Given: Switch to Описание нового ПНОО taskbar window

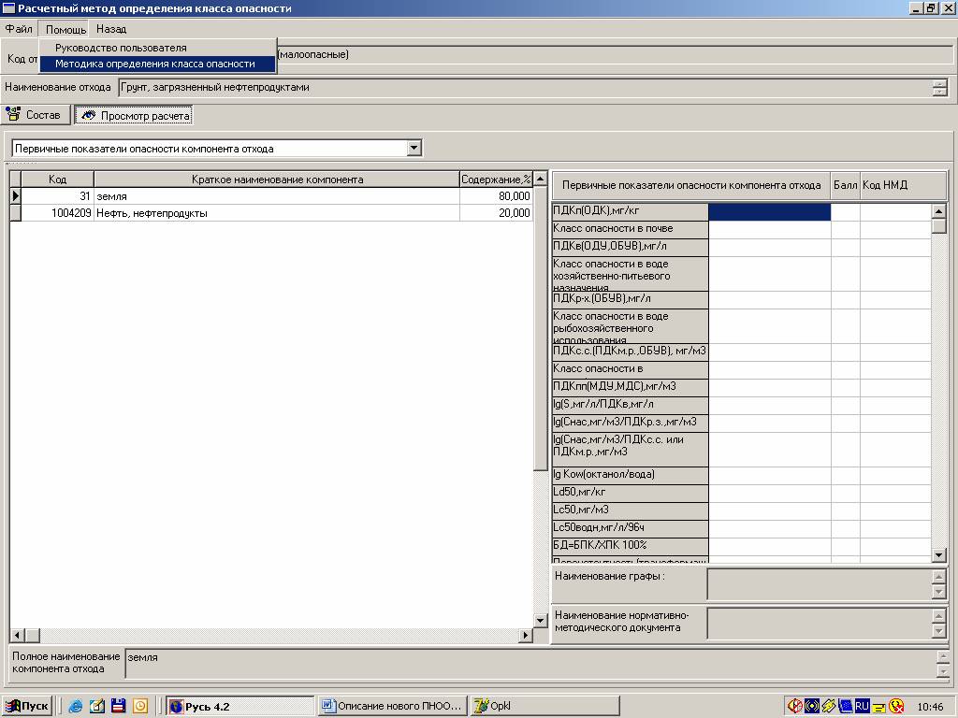Looking at the screenshot, I should click(x=391, y=706).
